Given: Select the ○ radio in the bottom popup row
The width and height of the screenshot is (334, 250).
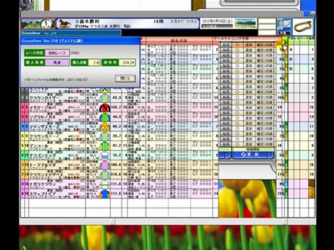Looking at the screenshot, I should pyautogui.click(x=238, y=144).
